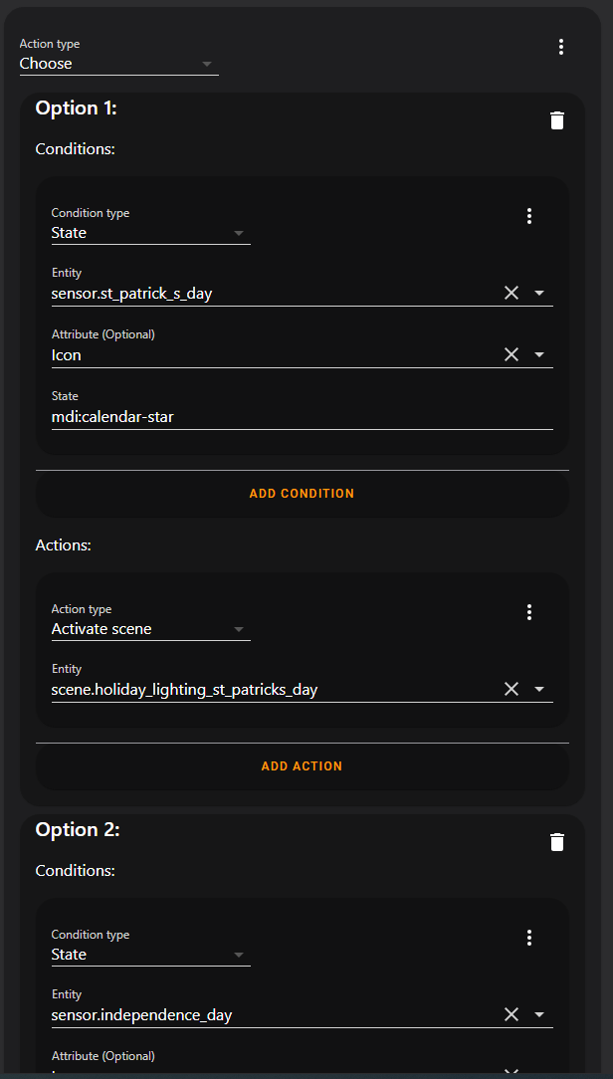Open Option 2 condition three-dot menu

tap(529, 938)
